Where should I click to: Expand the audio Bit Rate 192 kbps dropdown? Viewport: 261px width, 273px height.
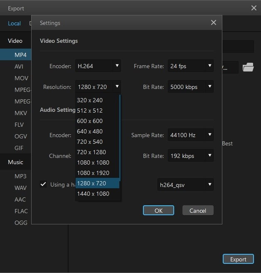[191, 155]
